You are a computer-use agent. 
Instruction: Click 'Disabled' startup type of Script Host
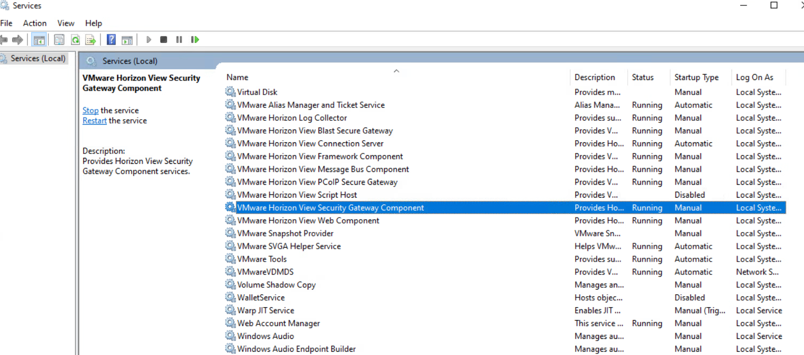690,195
